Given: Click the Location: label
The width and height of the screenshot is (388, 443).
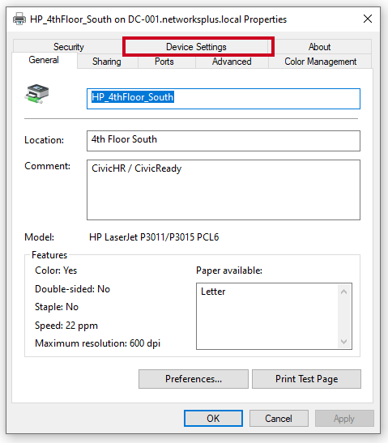Looking at the screenshot, I should 44,140.
